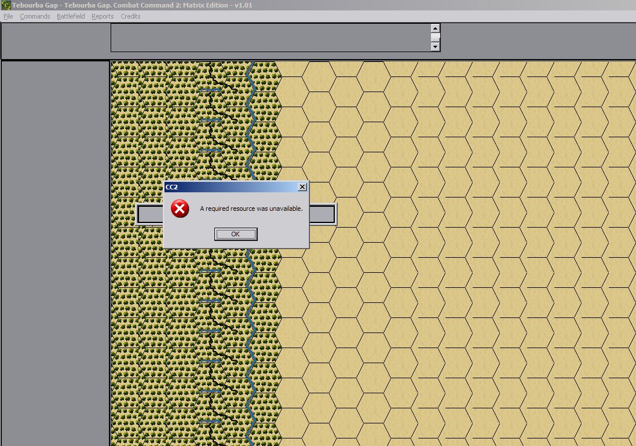Click the message panel scroll-up arrow

[435, 28]
